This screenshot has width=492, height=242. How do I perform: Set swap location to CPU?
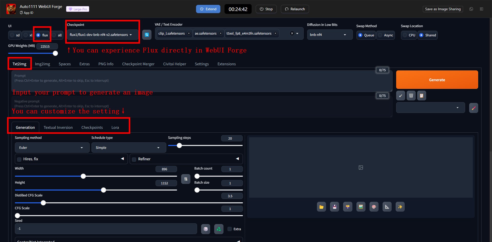pyautogui.click(x=409, y=35)
